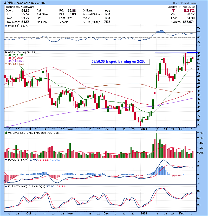This screenshot has height=216, width=208.
Task: Click the Prev Close value 54.55
Action: pyautogui.click(x=25, y=22)
